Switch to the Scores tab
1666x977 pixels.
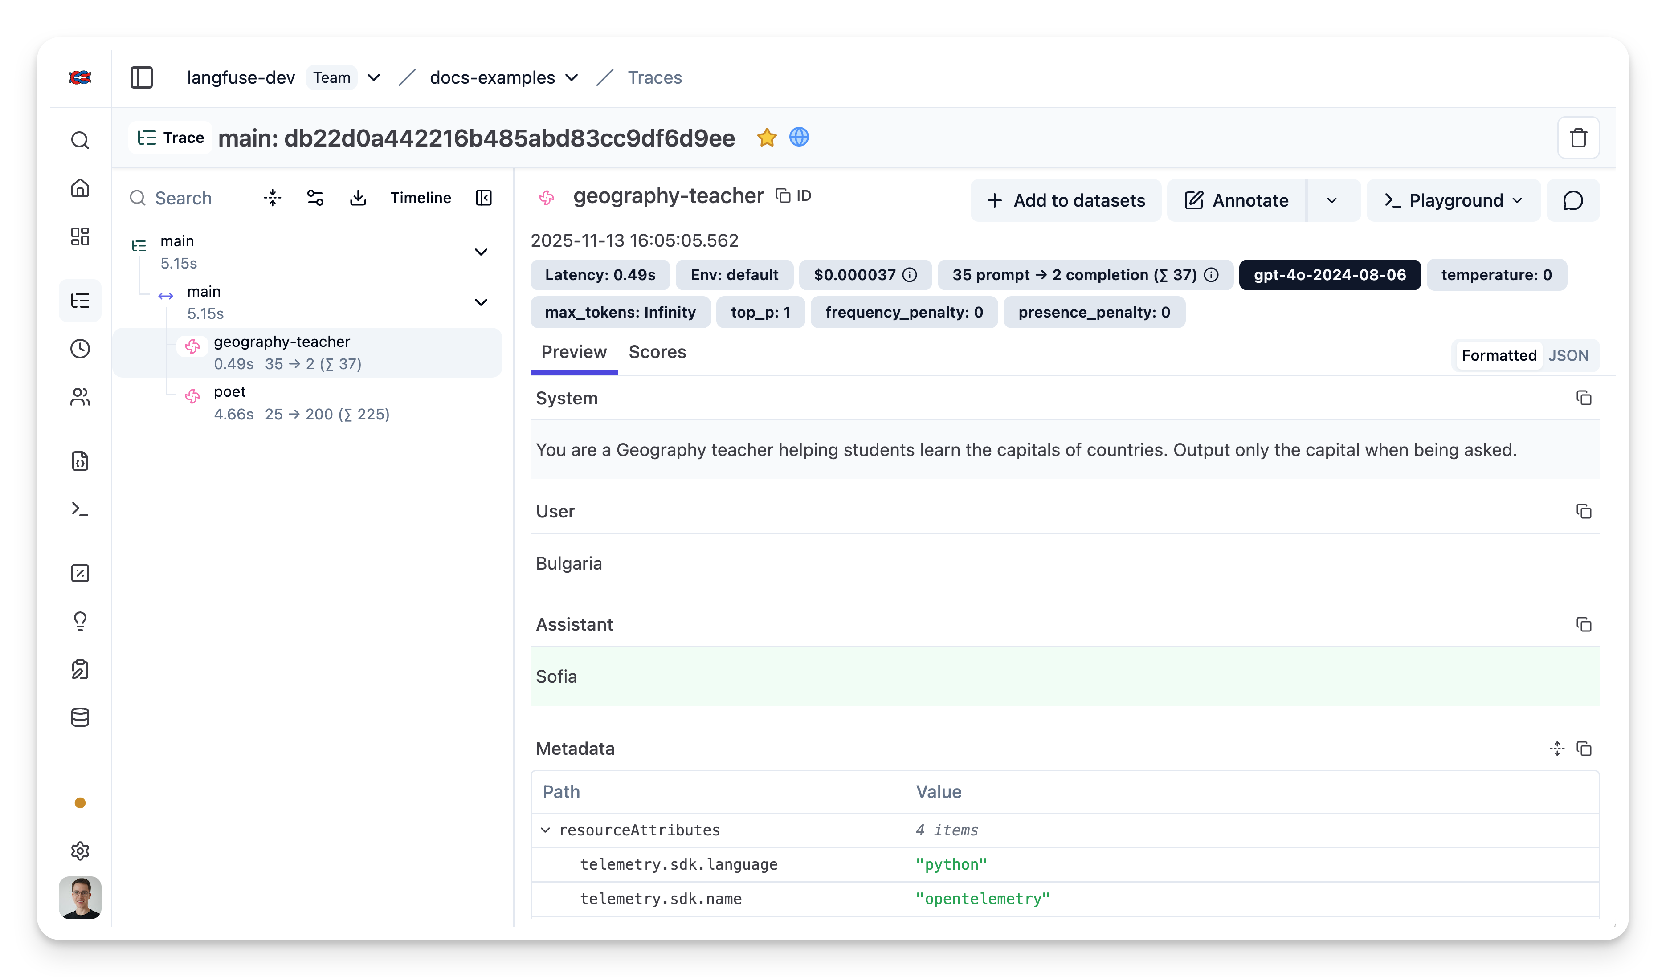click(x=657, y=352)
